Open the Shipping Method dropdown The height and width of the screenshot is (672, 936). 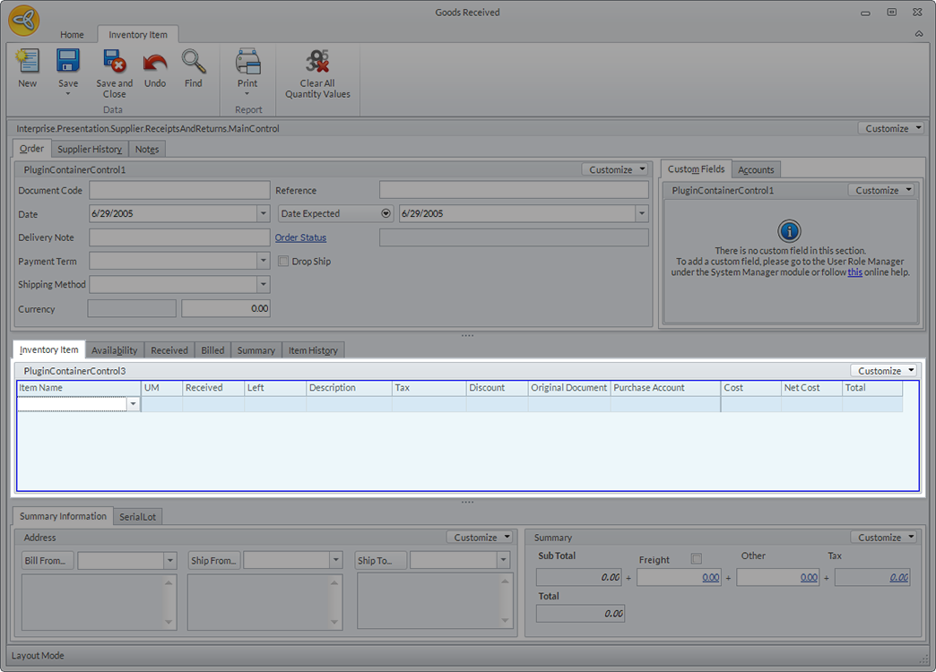coord(263,285)
